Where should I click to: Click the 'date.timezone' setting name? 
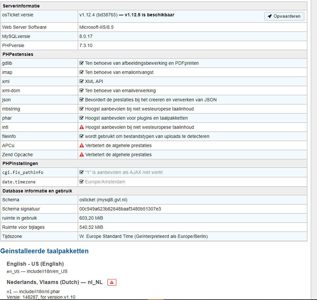coord(19,182)
